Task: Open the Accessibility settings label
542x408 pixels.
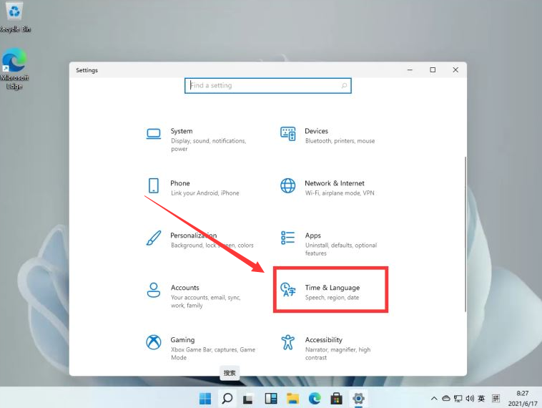Action: [323, 340]
